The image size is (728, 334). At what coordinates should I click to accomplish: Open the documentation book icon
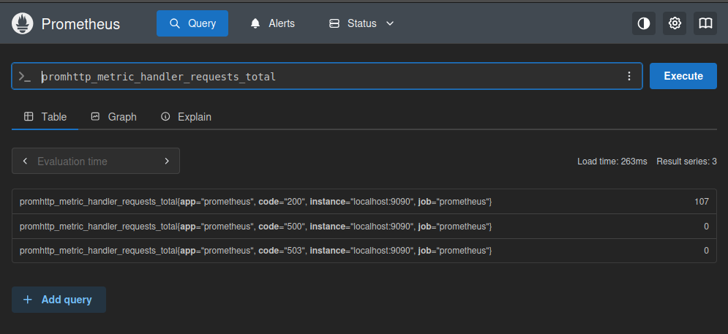(705, 23)
